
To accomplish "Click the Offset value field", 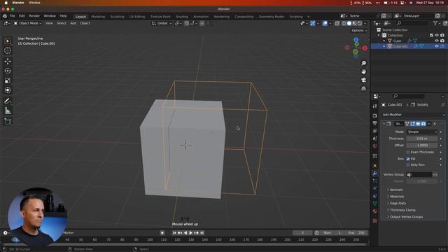I will coord(422,146).
